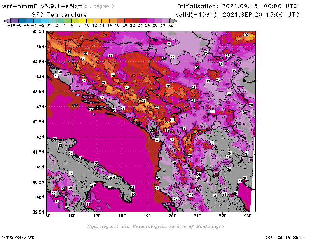This screenshot has width=311, height=240.
Task: Select the -10 to -8 legend color swatch
Action: pyautogui.click(x=14, y=21)
